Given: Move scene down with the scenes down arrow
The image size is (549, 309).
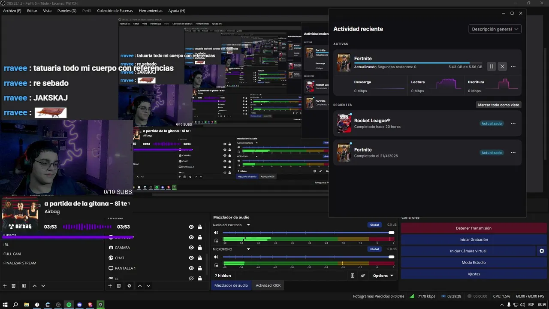Looking at the screenshot, I should [43, 286].
